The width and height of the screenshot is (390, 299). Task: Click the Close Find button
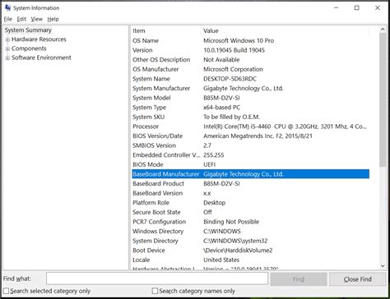tap(358, 279)
